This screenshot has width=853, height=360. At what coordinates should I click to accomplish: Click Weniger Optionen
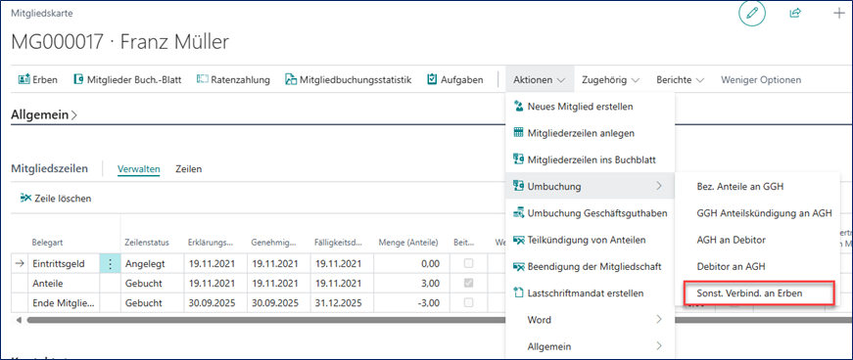coord(761,80)
